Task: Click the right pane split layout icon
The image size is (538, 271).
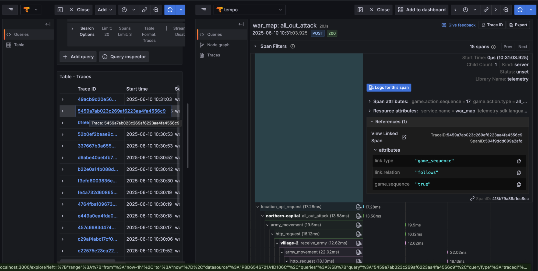Action: 360,10
